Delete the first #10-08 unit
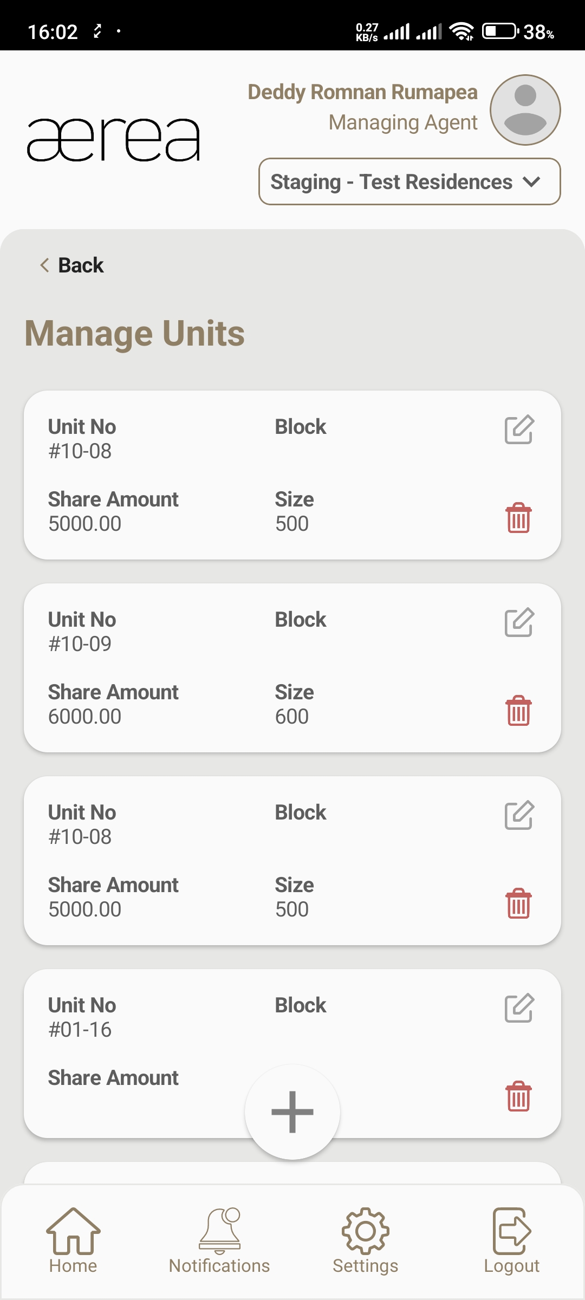 click(x=518, y=518)
